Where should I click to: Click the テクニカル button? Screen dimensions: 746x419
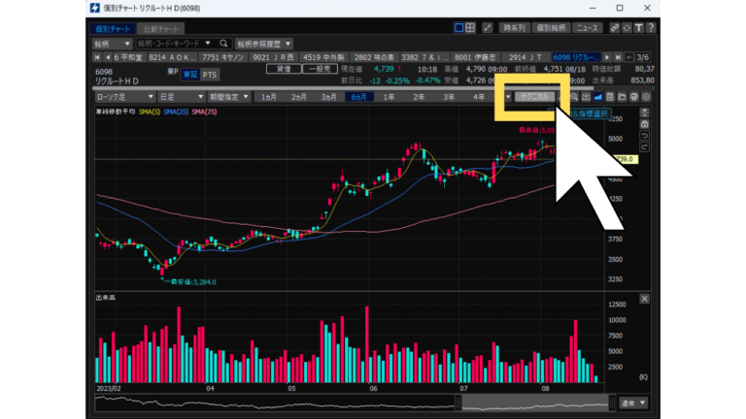point(534,97)
